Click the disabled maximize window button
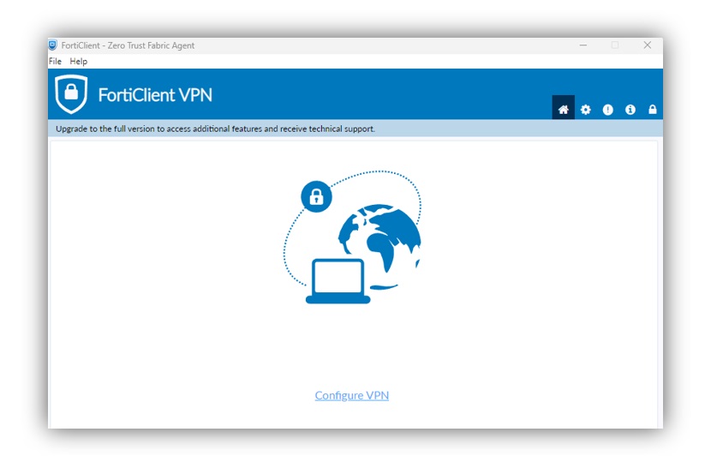This screenshot has height=456, width=705. 615,45
